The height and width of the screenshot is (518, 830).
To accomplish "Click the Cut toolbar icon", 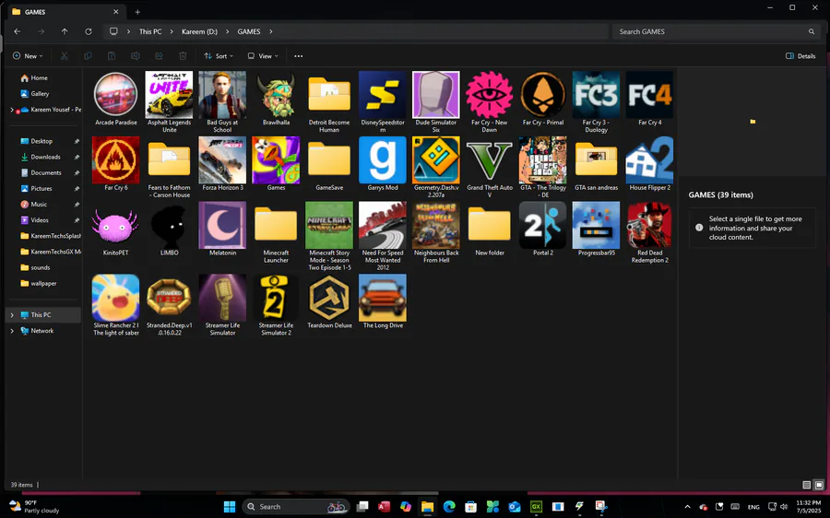I will [x=64, y=56].
